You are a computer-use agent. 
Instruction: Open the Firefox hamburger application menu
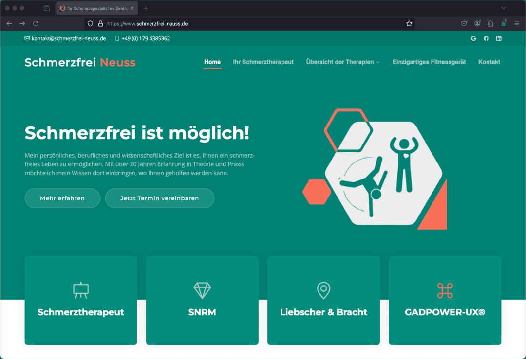pyautogui.click(x=517, y=23)
